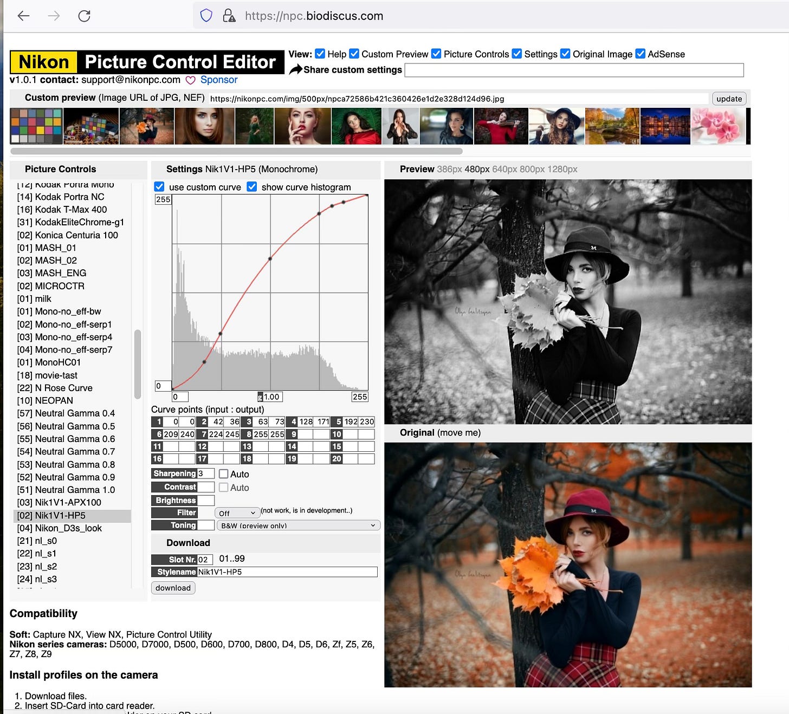
Task: Click the Slot Nr. field
Action: (x=205, y=560)
